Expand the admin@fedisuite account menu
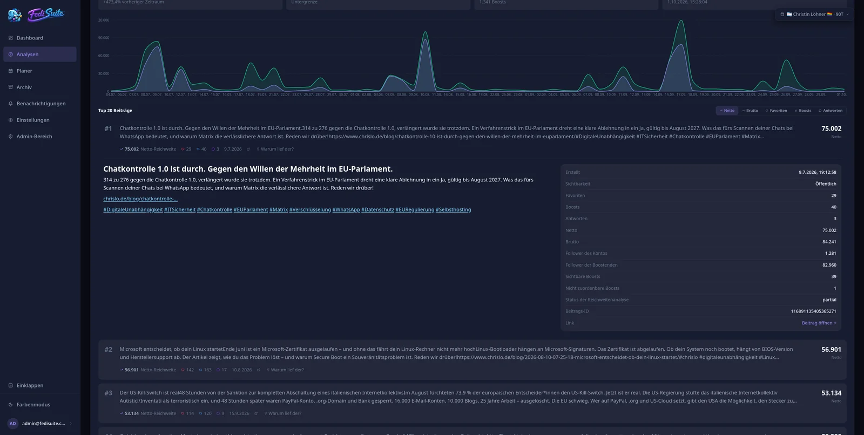The image size is (864, 435). click(x=39, y=424)
